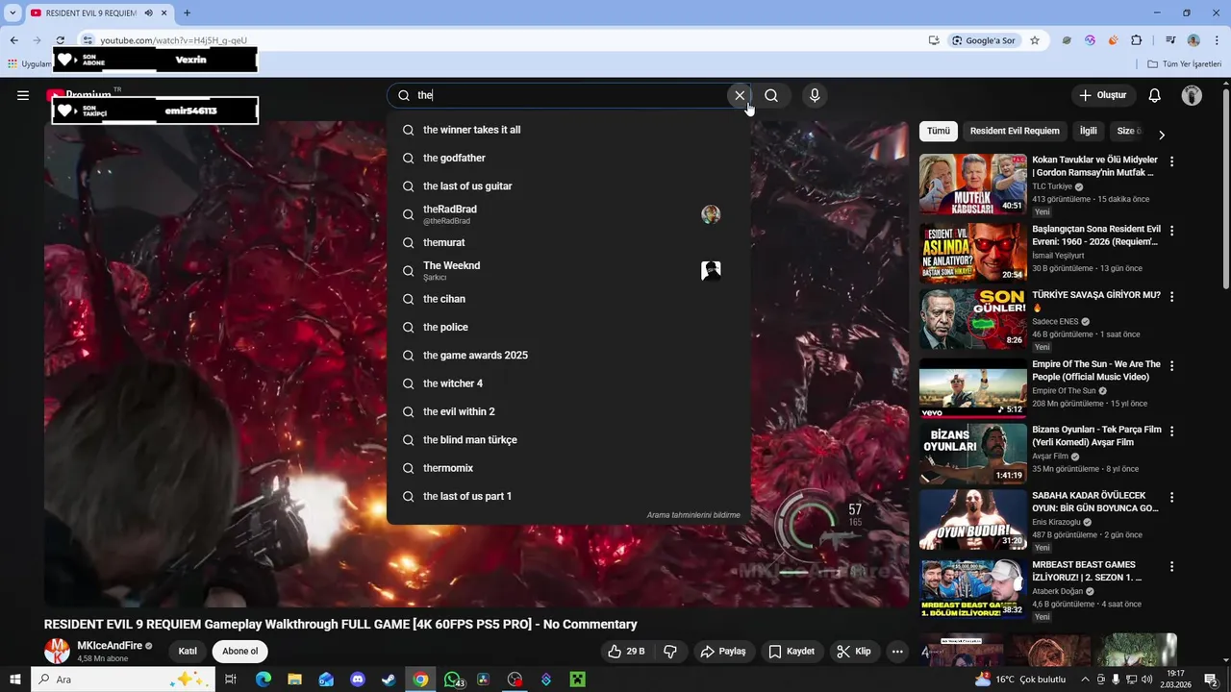
Task: Choose suggestion 'thermomix'
Action: 568,468
